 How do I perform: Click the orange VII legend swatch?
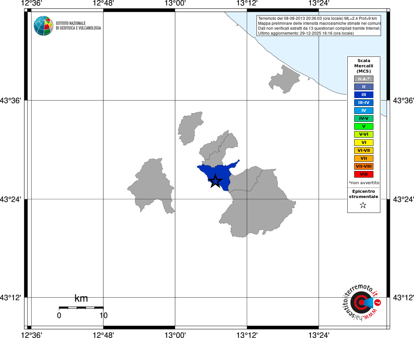(x=364, y=158)
